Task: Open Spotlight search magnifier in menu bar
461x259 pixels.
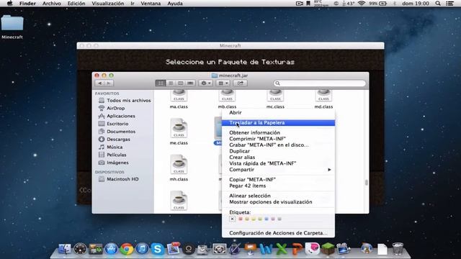Action: pos(438,4)
